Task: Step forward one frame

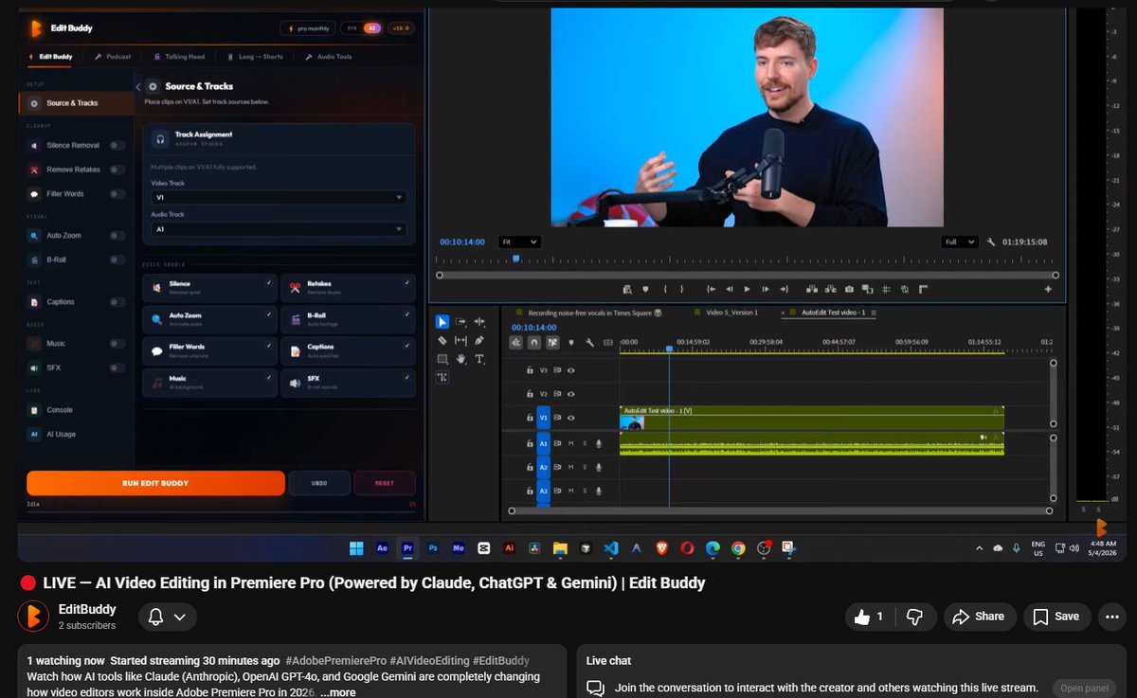Action: pos(766,289)
